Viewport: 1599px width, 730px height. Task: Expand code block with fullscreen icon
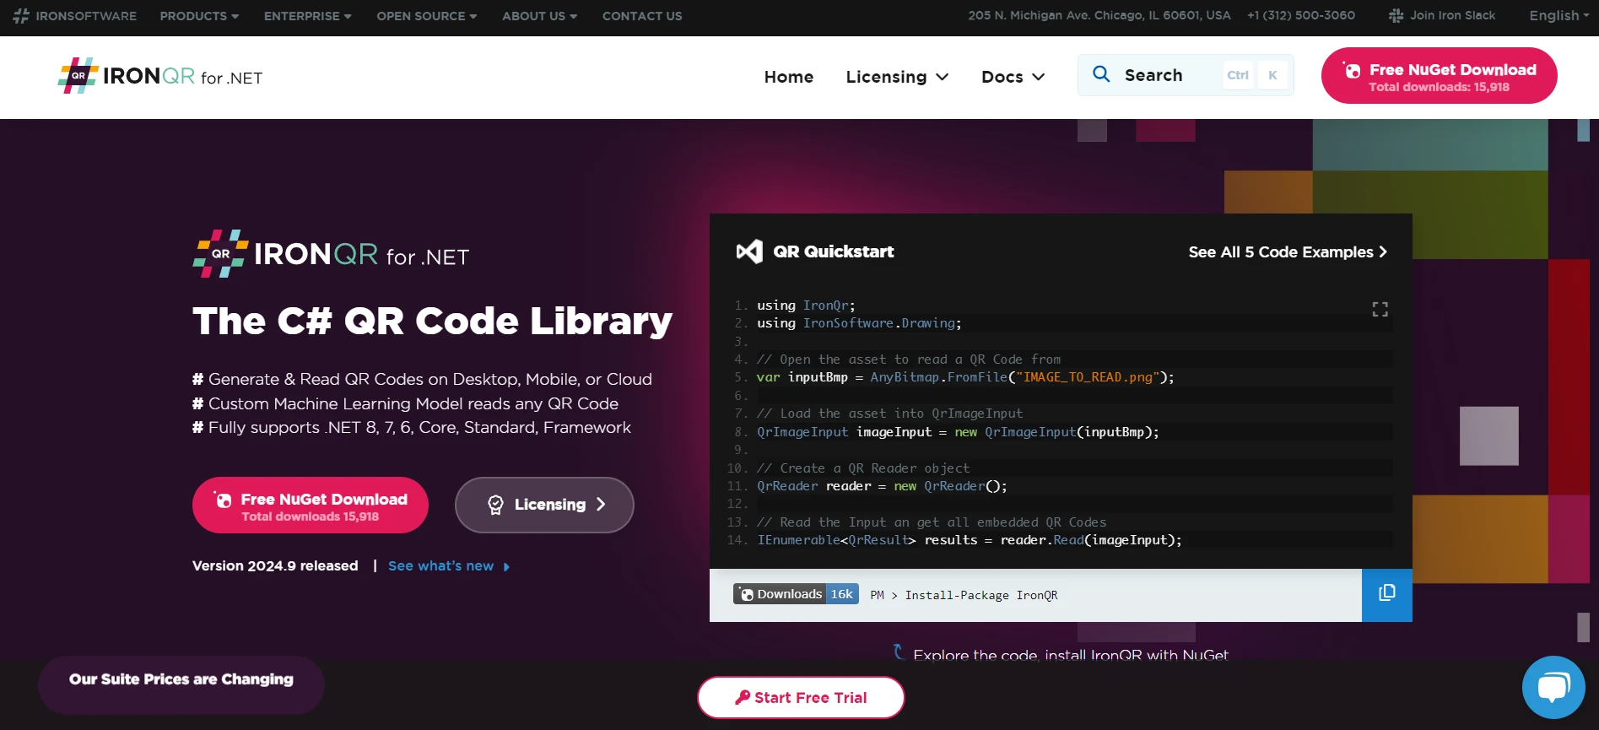[x=1380, y=310]
